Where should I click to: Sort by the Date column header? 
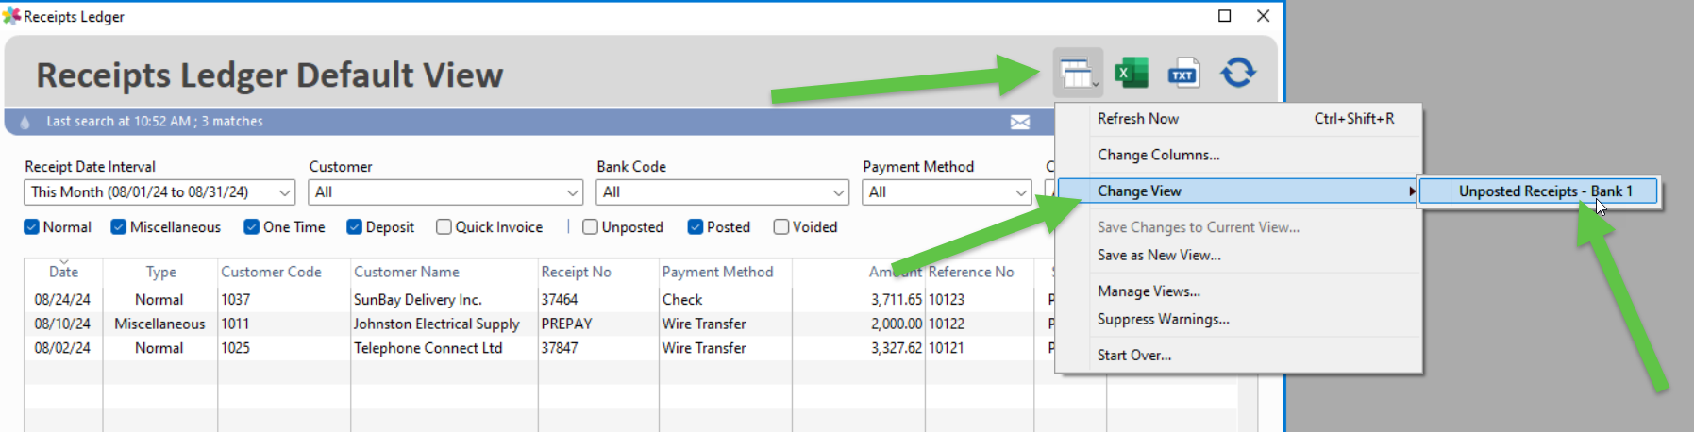click(x=64, y=272)
